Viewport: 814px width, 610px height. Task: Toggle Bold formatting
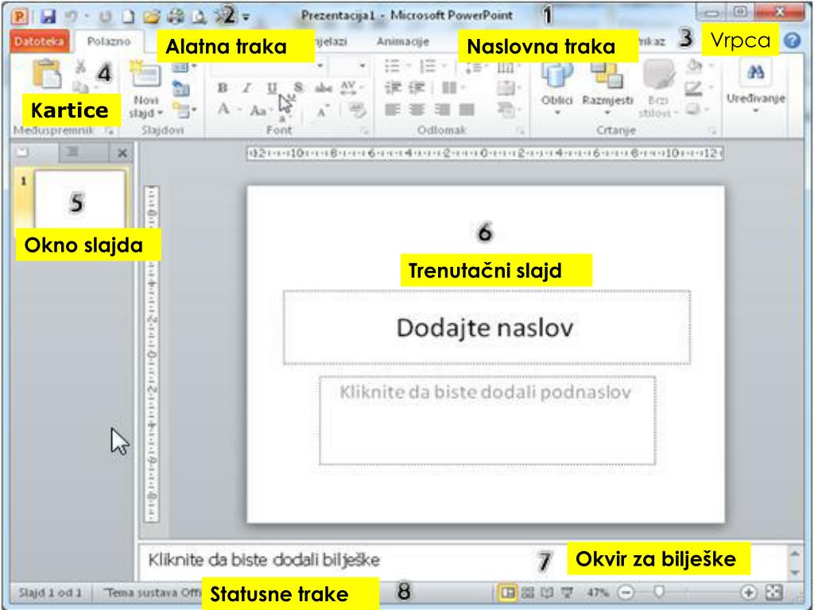[223, 88]
